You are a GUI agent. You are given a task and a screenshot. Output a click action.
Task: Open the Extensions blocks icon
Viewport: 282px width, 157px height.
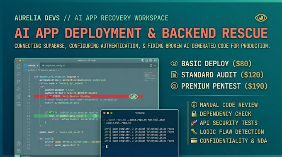point(19,97)
